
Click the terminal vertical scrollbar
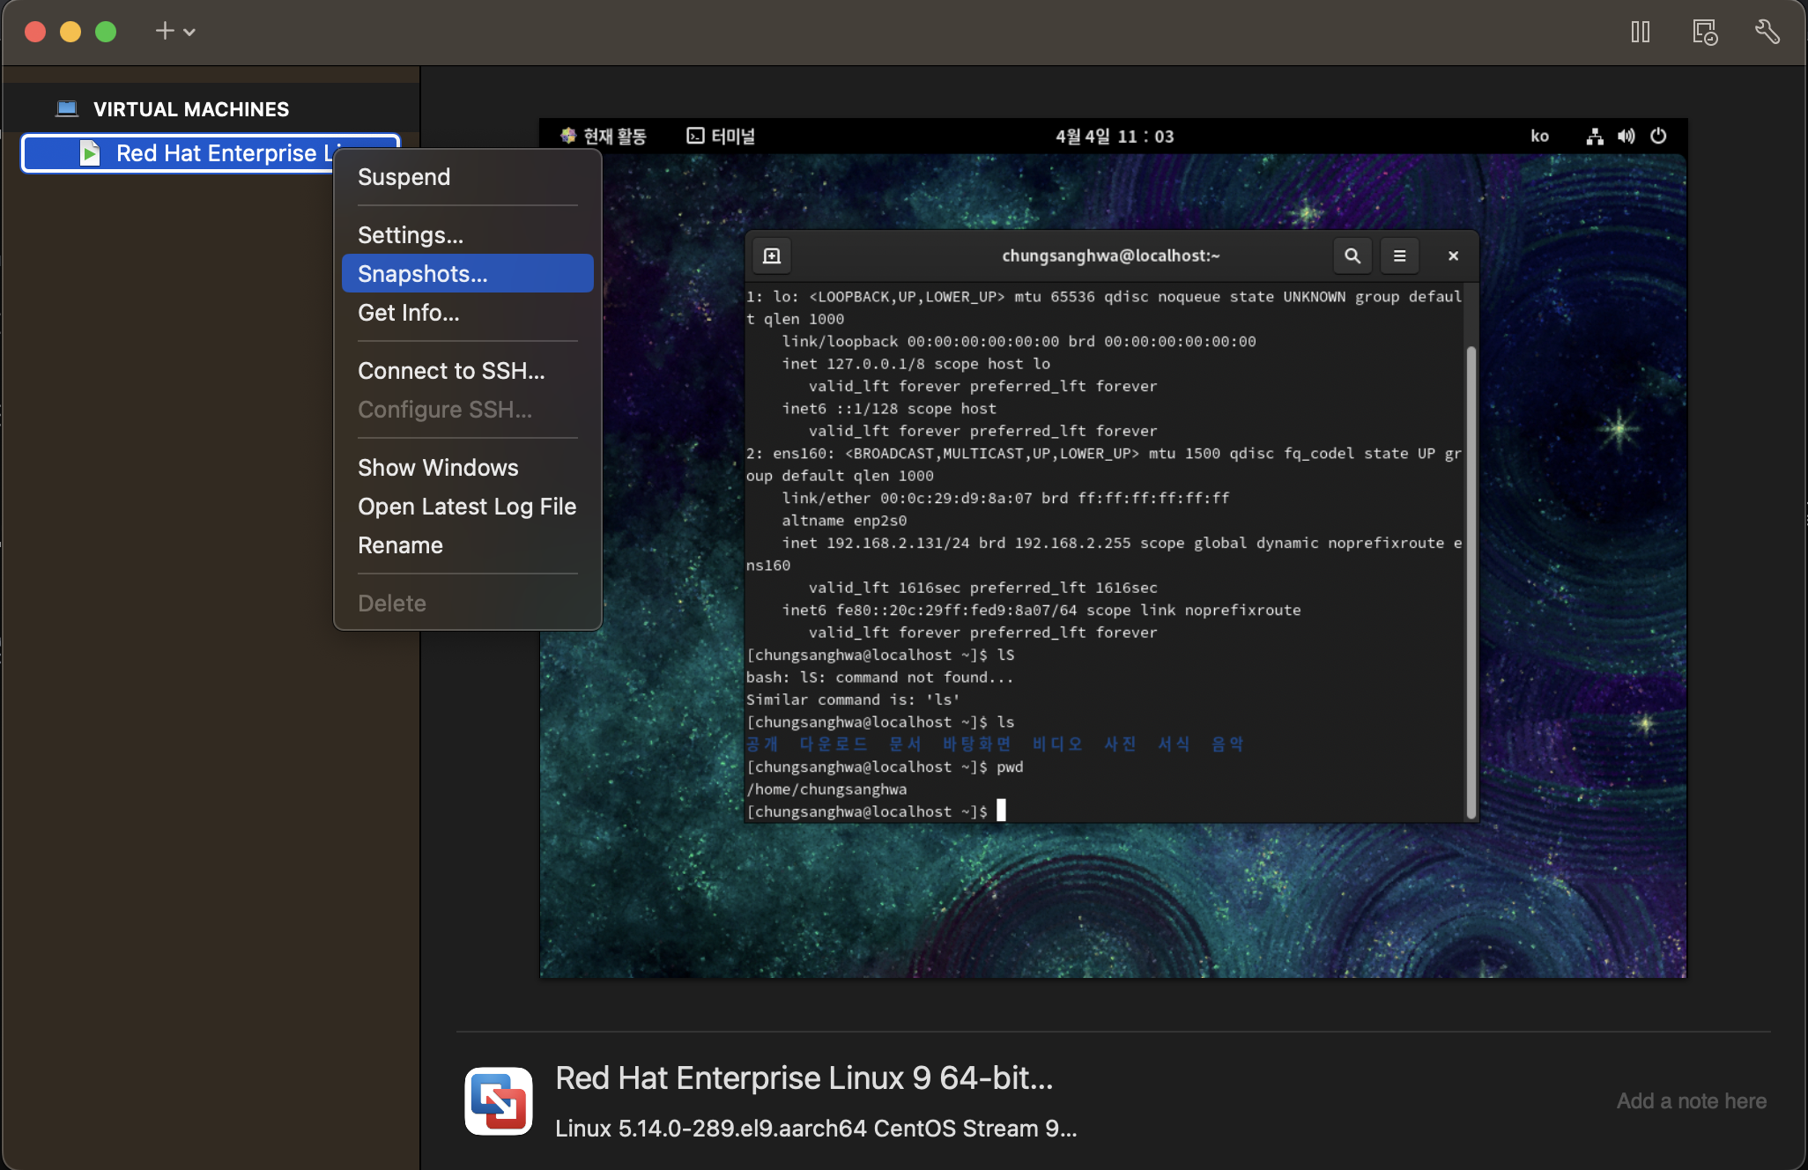pos(1471,581)
